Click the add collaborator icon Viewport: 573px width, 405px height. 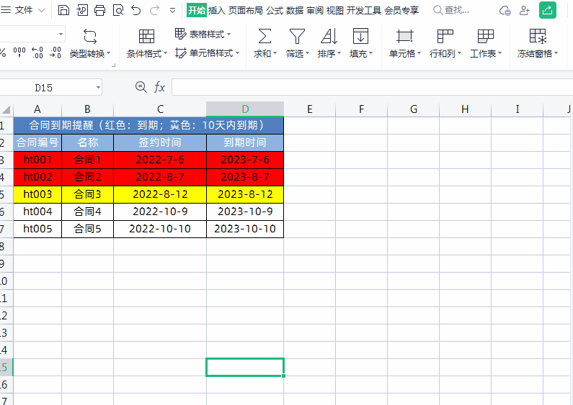point(525,11)
